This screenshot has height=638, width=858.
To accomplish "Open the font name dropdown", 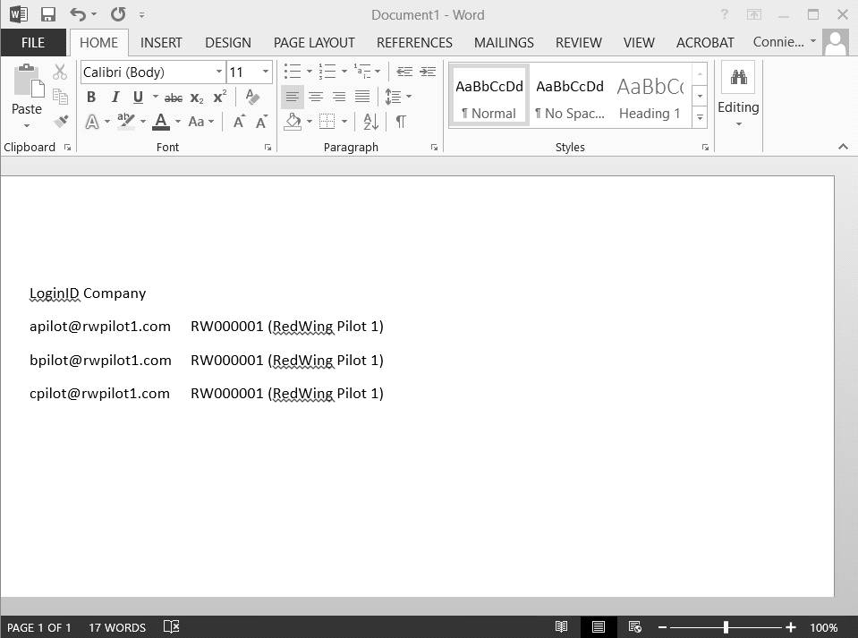I will coord(218,72).
